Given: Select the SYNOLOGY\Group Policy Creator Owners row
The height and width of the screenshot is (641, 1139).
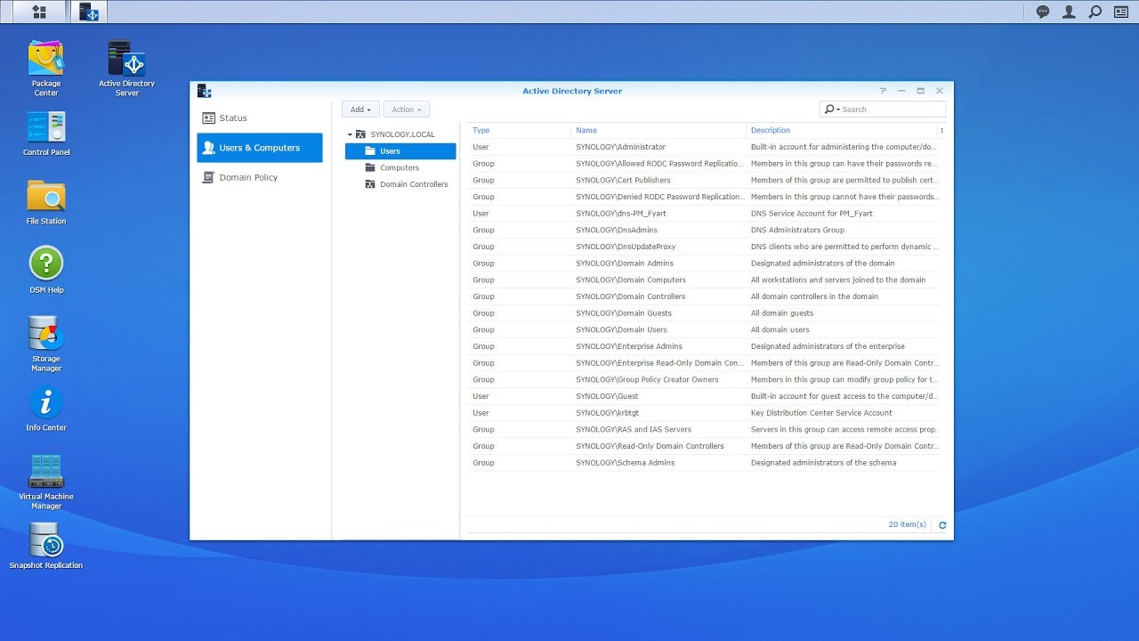Looking at the screenshot, I should [704, 379].
